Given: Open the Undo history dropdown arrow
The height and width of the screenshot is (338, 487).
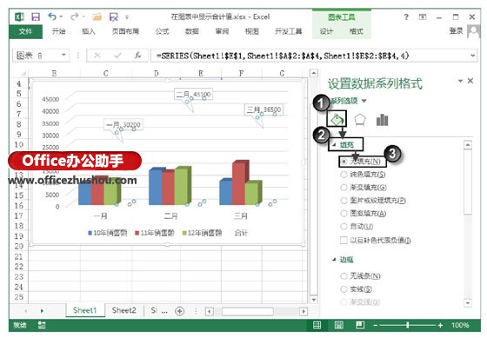Looking at the screenshot, I should coord(61,17).
